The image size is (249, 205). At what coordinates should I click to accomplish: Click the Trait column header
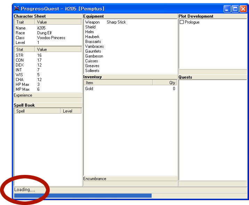[x=24, y=22]
